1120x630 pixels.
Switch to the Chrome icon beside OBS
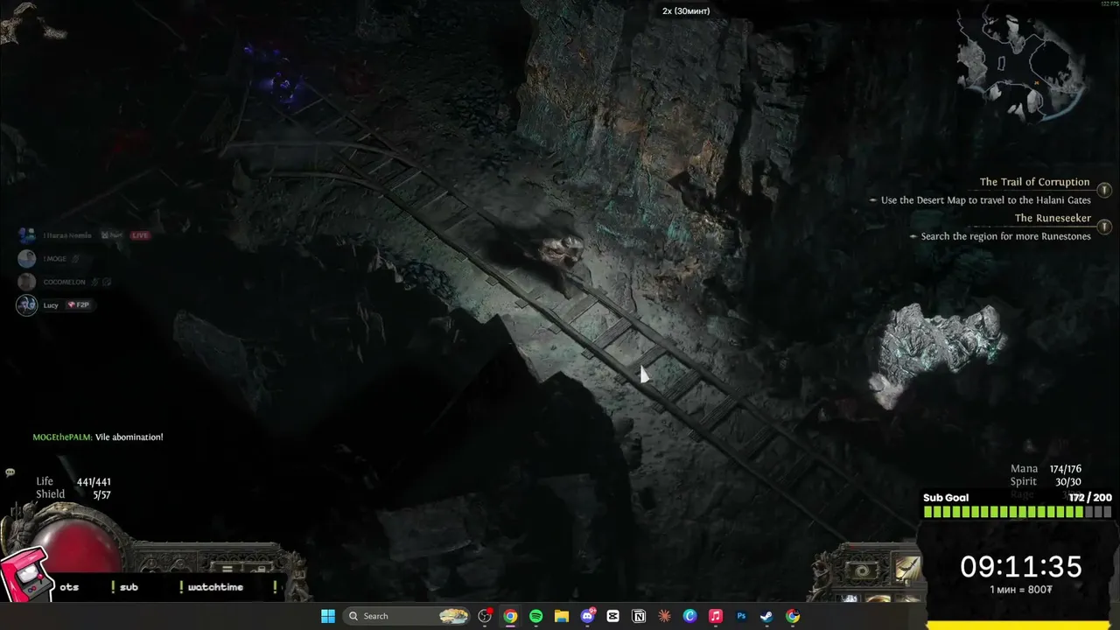coord(510,616)
